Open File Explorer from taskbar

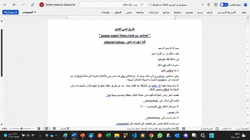click(x=117, y=136)
